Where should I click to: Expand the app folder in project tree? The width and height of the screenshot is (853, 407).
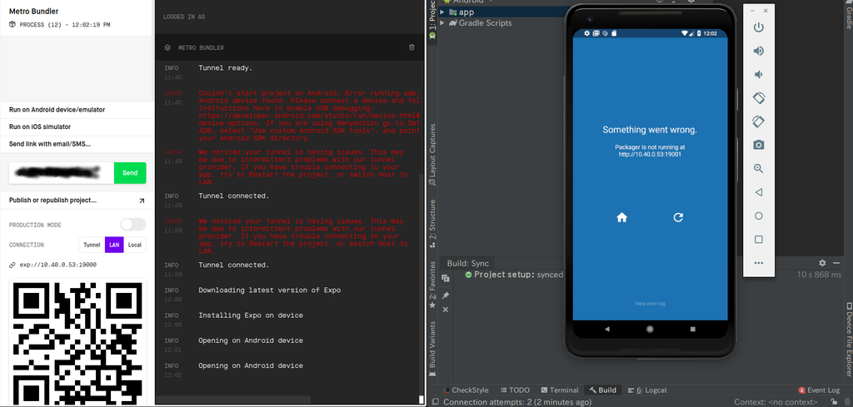click(442, 12)
